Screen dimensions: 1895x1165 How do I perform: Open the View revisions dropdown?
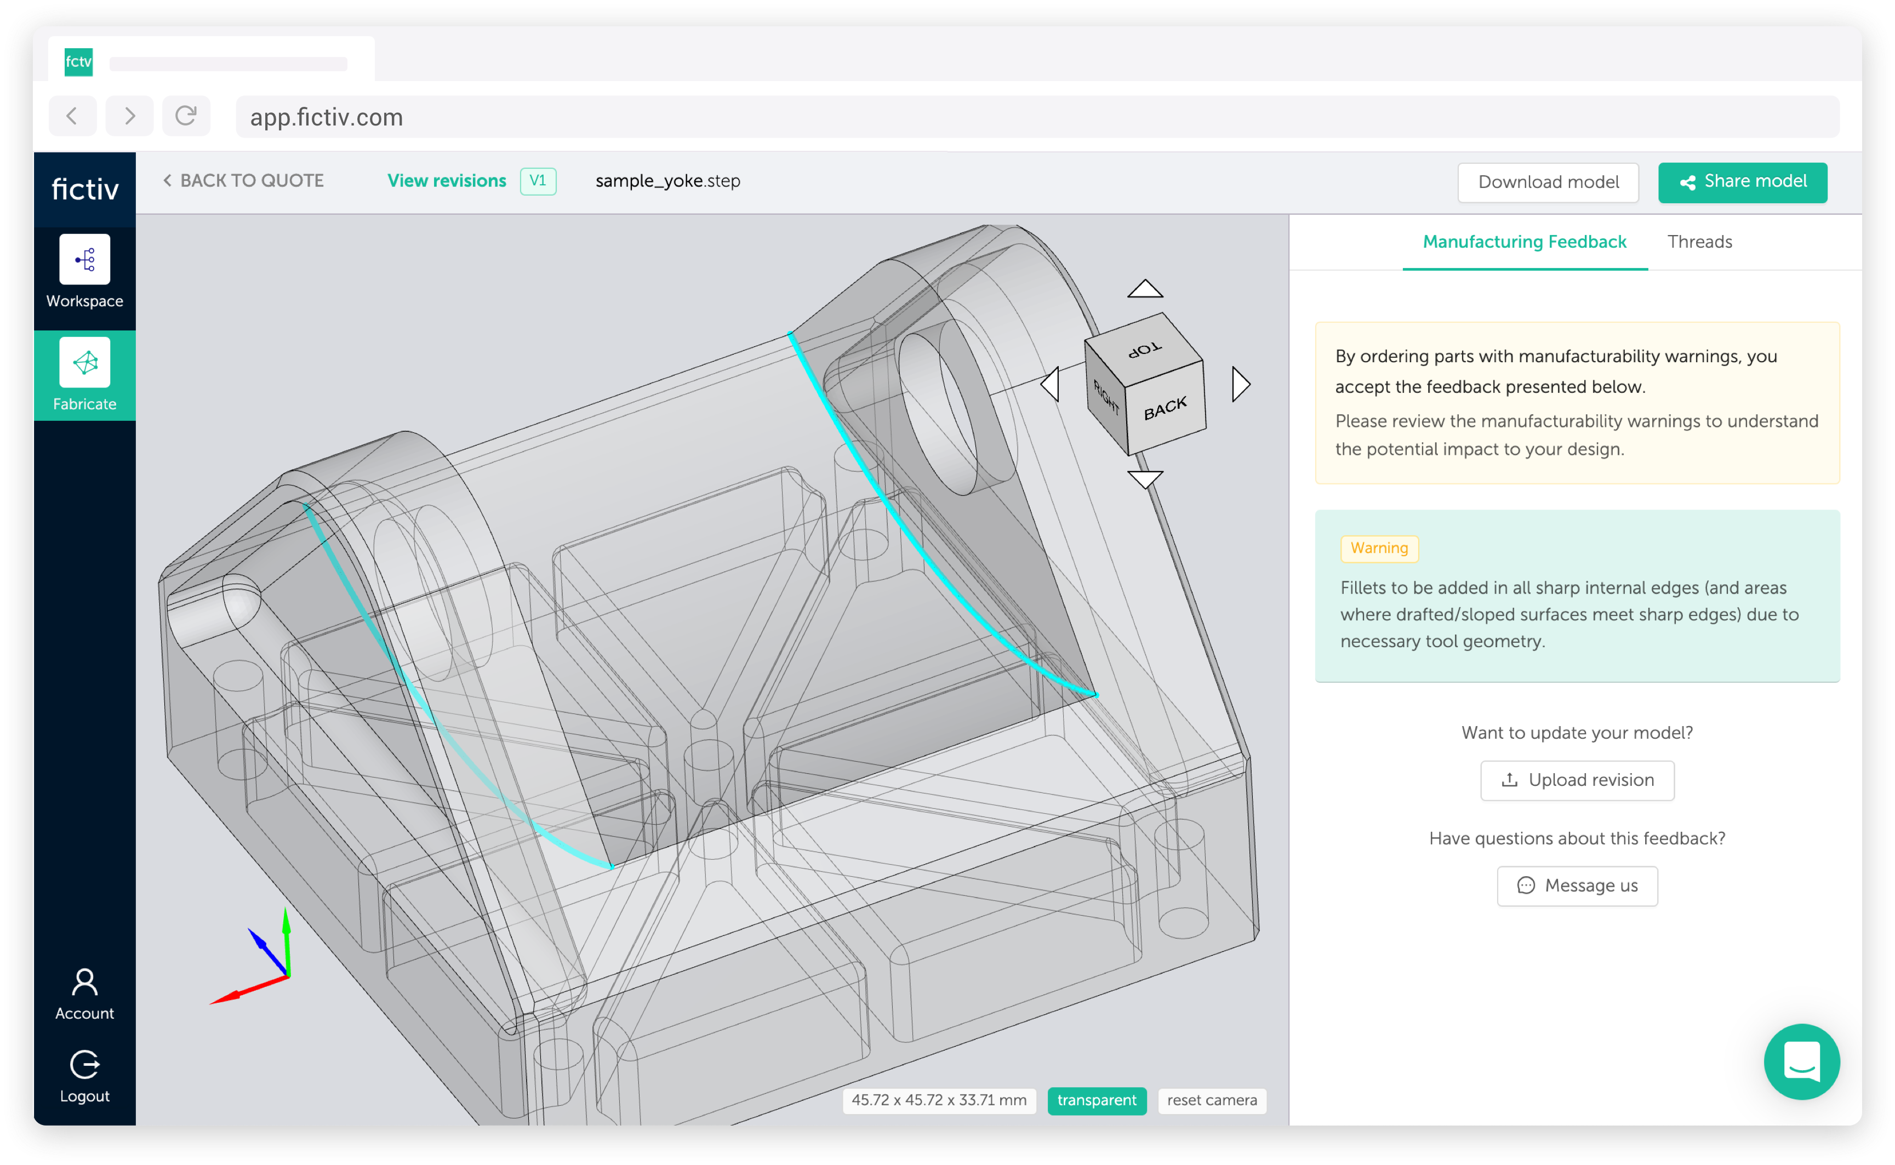(x=447, y=180)
